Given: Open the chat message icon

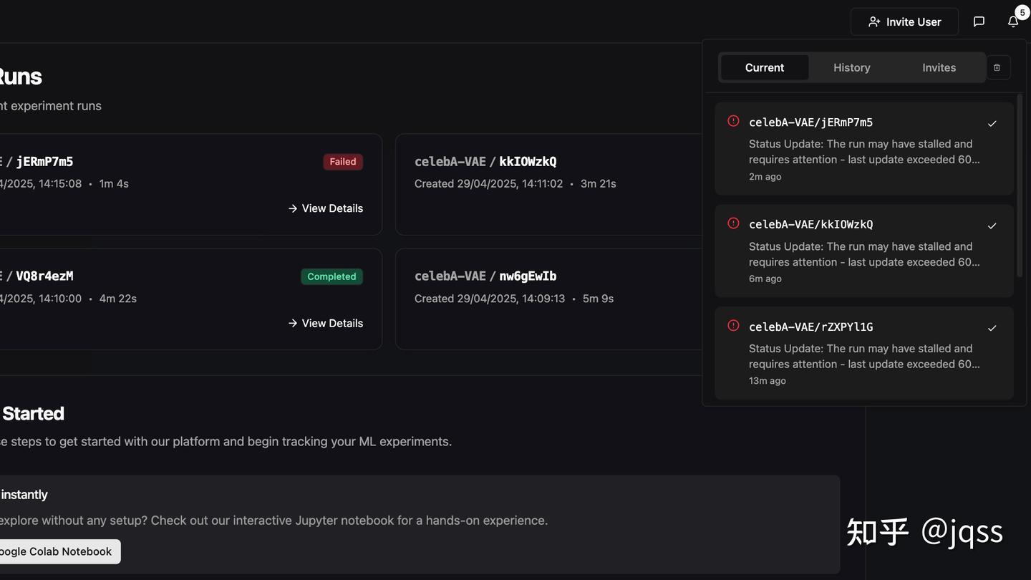Looking at the screenshot, I should coord(978,21).
